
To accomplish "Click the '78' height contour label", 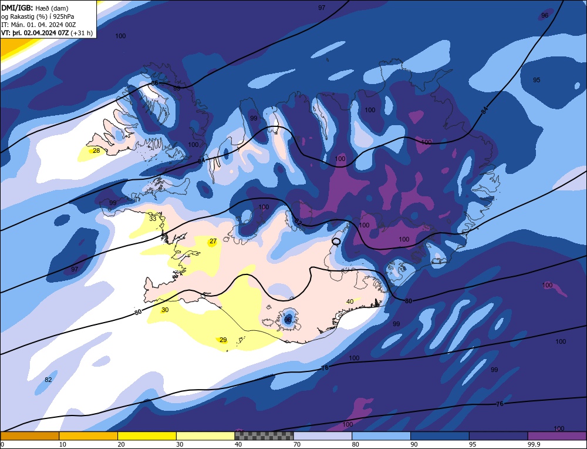I will pos(325,368).
